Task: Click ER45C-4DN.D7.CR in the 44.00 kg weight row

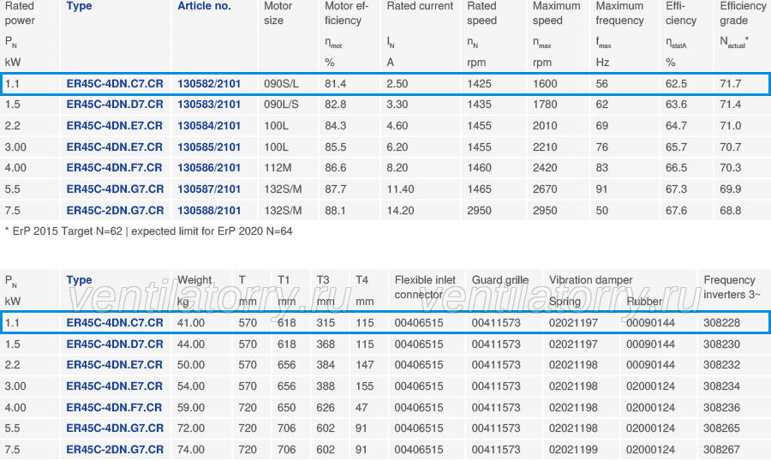Action: point(115,344)
